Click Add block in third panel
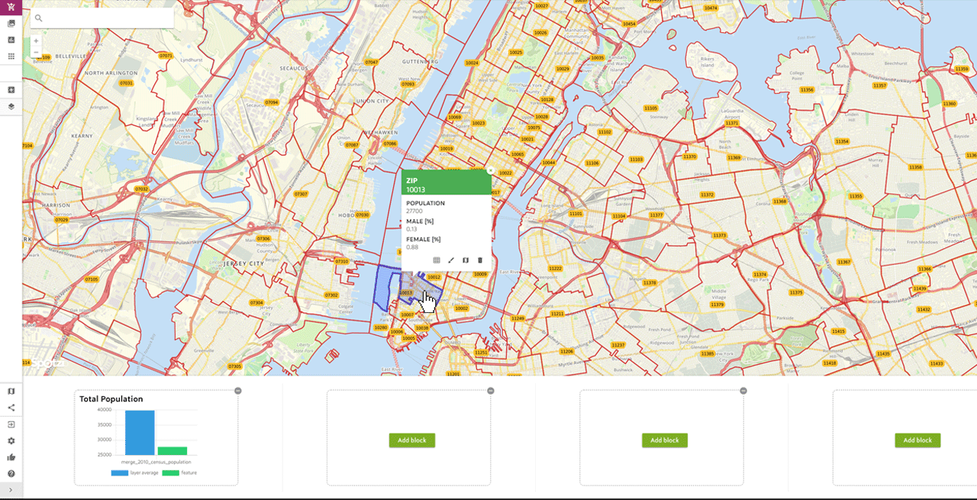Image resolution: width=977 pixels, height=500 pixels. (x=665, y=440)
